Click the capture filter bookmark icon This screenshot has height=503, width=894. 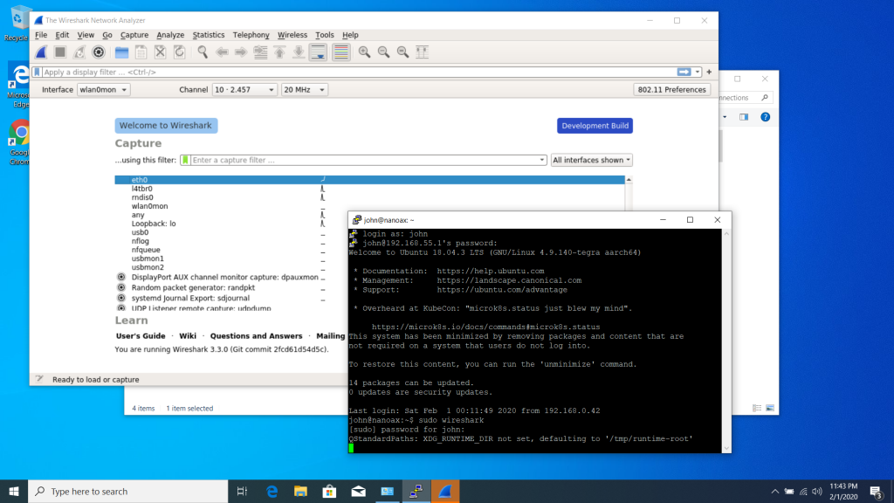[x=185, y=161]
